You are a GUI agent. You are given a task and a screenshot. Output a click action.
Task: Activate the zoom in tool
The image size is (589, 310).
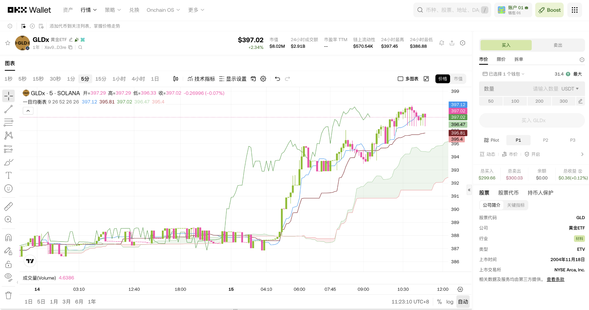tap(9, 219)
